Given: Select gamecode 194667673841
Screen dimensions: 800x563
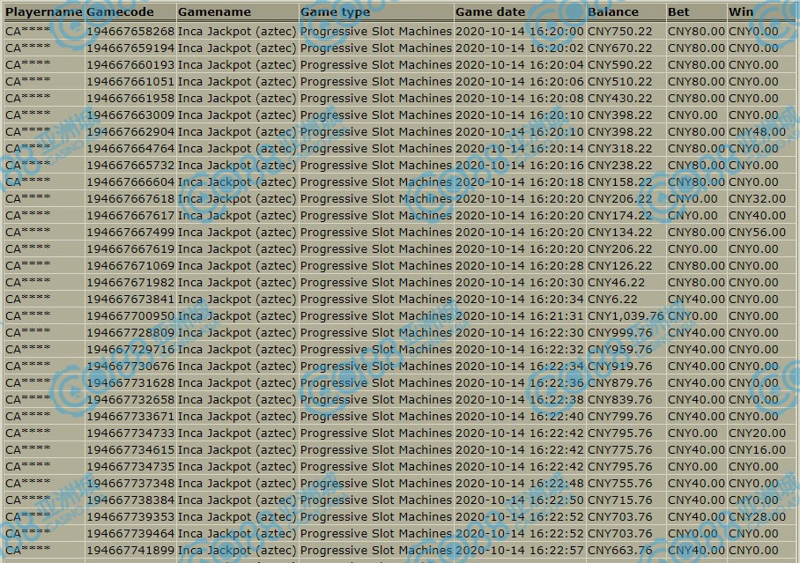Looking at the screenshot, I should tap(130, 299).
